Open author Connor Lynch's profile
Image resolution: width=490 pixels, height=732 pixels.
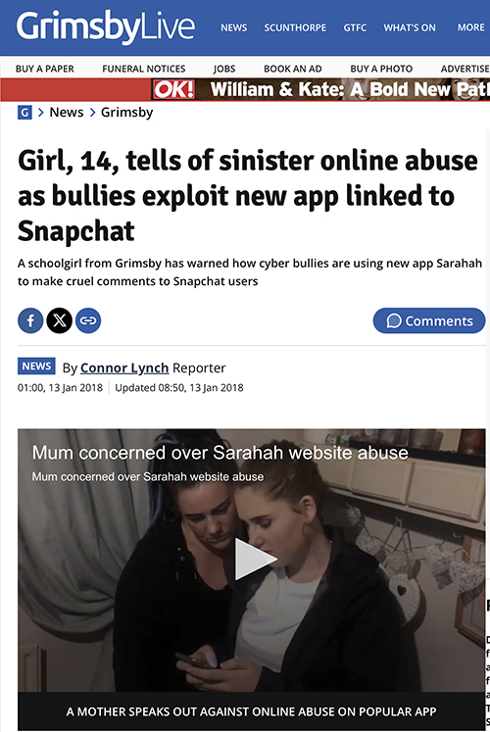coord(124,367)
